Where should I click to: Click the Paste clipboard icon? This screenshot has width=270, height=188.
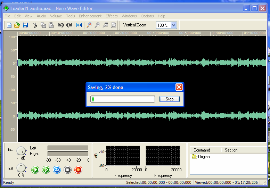tap(51, 25)
